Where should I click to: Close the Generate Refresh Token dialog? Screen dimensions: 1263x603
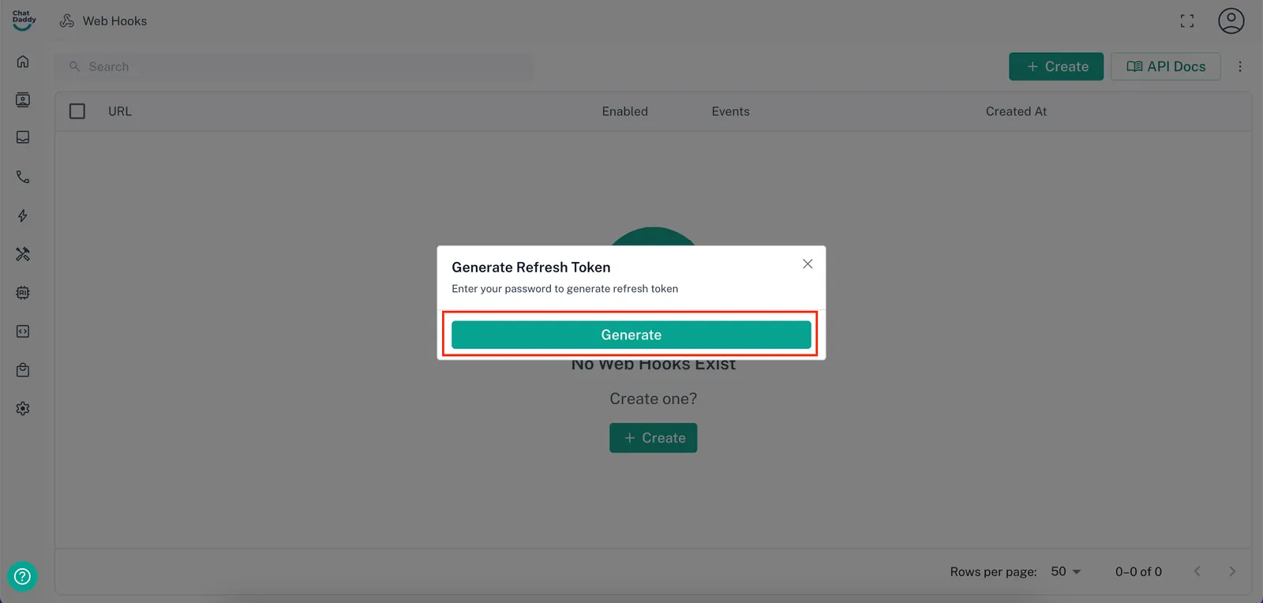[x=807, y=264]
